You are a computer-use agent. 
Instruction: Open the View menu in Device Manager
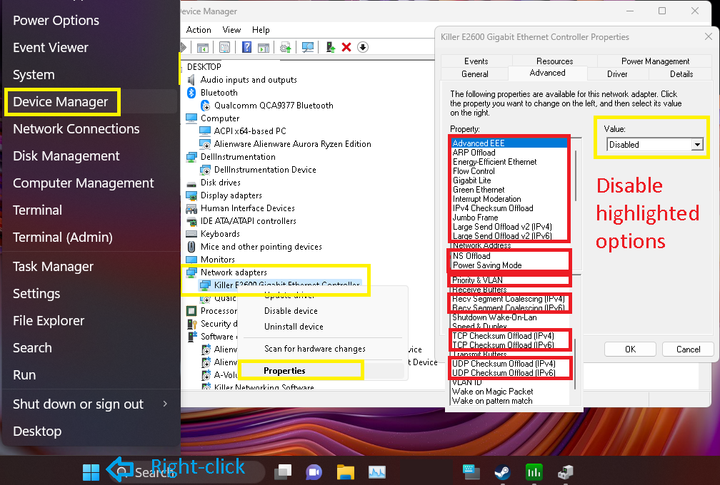[x=231, y=30]
